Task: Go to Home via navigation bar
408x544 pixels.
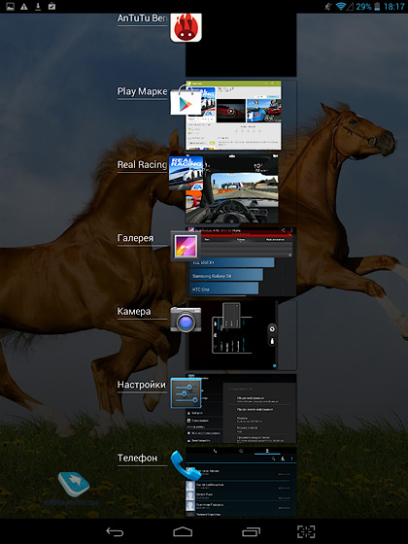Action: 183,531
